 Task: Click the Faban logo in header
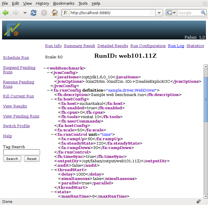tap(12, 30)
